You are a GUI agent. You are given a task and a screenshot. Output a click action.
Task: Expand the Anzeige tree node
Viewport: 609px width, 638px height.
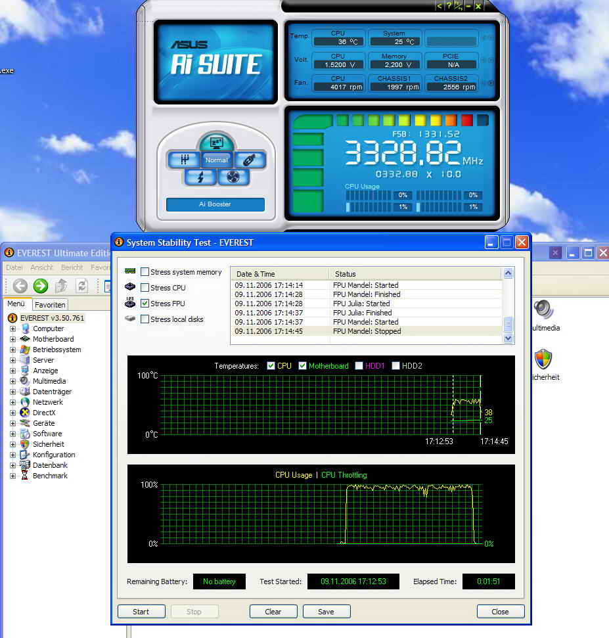[x=12, y=371]
